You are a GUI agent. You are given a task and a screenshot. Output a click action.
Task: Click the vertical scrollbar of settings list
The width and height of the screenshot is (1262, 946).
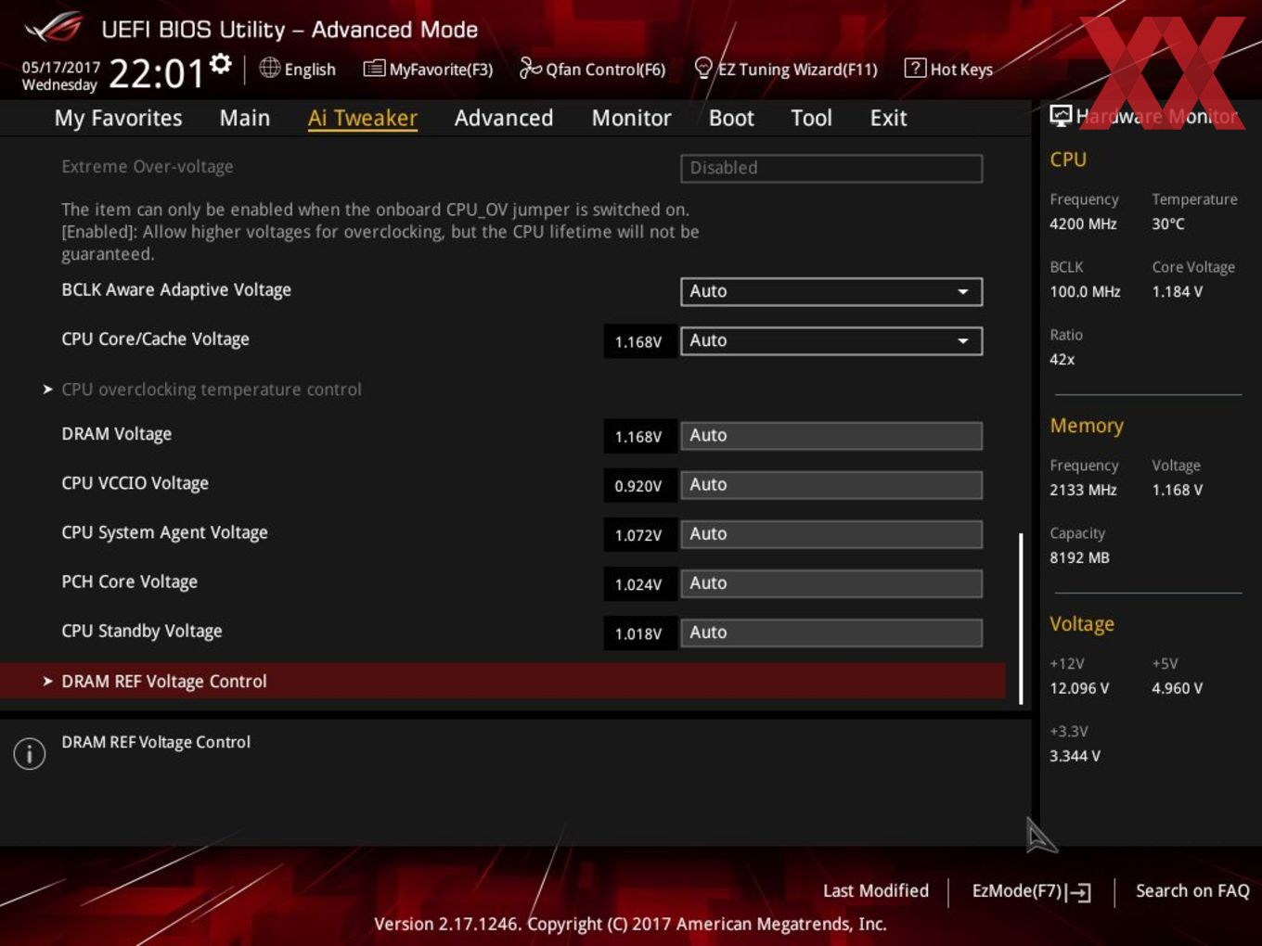[x=1021, y=618]
